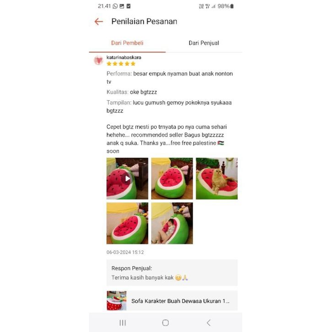This screenshot has height=332, width=332.
Task: Tap the Android navigation back chevron
Action: click(x=209, y=323)
